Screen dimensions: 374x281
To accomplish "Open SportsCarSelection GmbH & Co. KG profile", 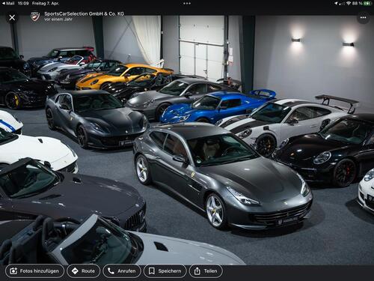I will click(84, 13).
